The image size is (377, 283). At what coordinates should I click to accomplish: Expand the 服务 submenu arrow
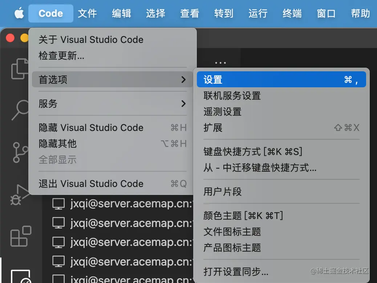pos(183,104)
